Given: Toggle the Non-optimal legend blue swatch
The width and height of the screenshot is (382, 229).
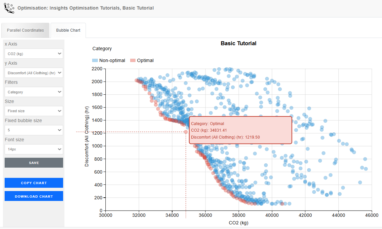Looking at the screenshot, I should (x=95, y=60).
